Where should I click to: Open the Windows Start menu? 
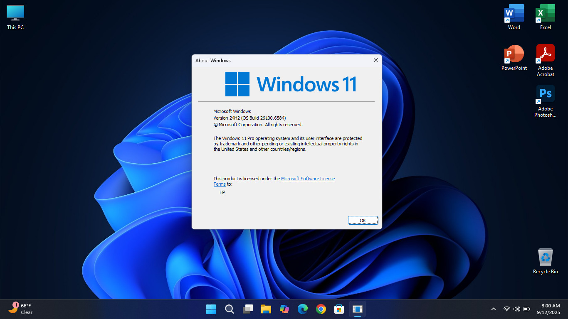tap(211, 309)
